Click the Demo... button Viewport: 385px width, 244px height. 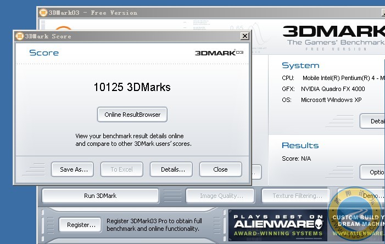[361, 196]
